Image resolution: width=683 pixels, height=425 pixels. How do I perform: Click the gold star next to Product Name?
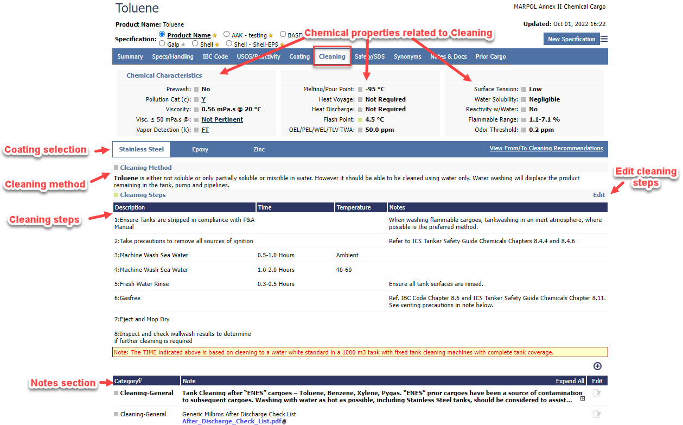coord(215,36)
